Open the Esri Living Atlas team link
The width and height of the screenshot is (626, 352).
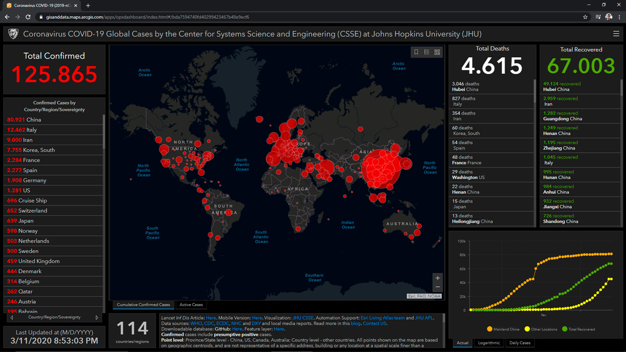[x=382, y=318]
